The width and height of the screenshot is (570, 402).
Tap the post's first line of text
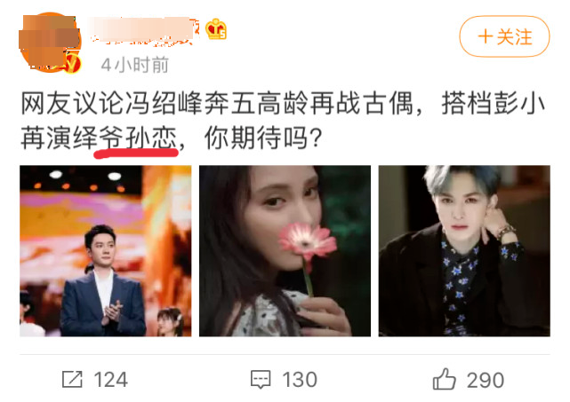coord(283,104)
